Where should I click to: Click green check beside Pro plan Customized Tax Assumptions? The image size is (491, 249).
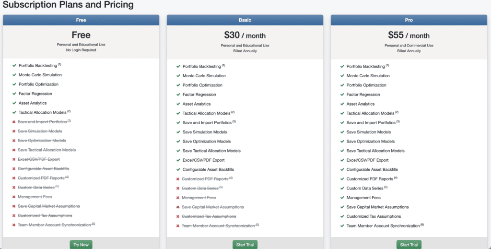point(342,216)
